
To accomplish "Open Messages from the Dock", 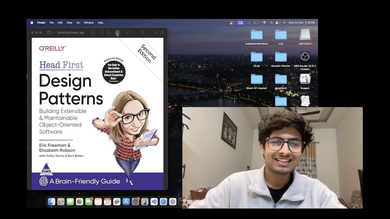I will 70,201.
